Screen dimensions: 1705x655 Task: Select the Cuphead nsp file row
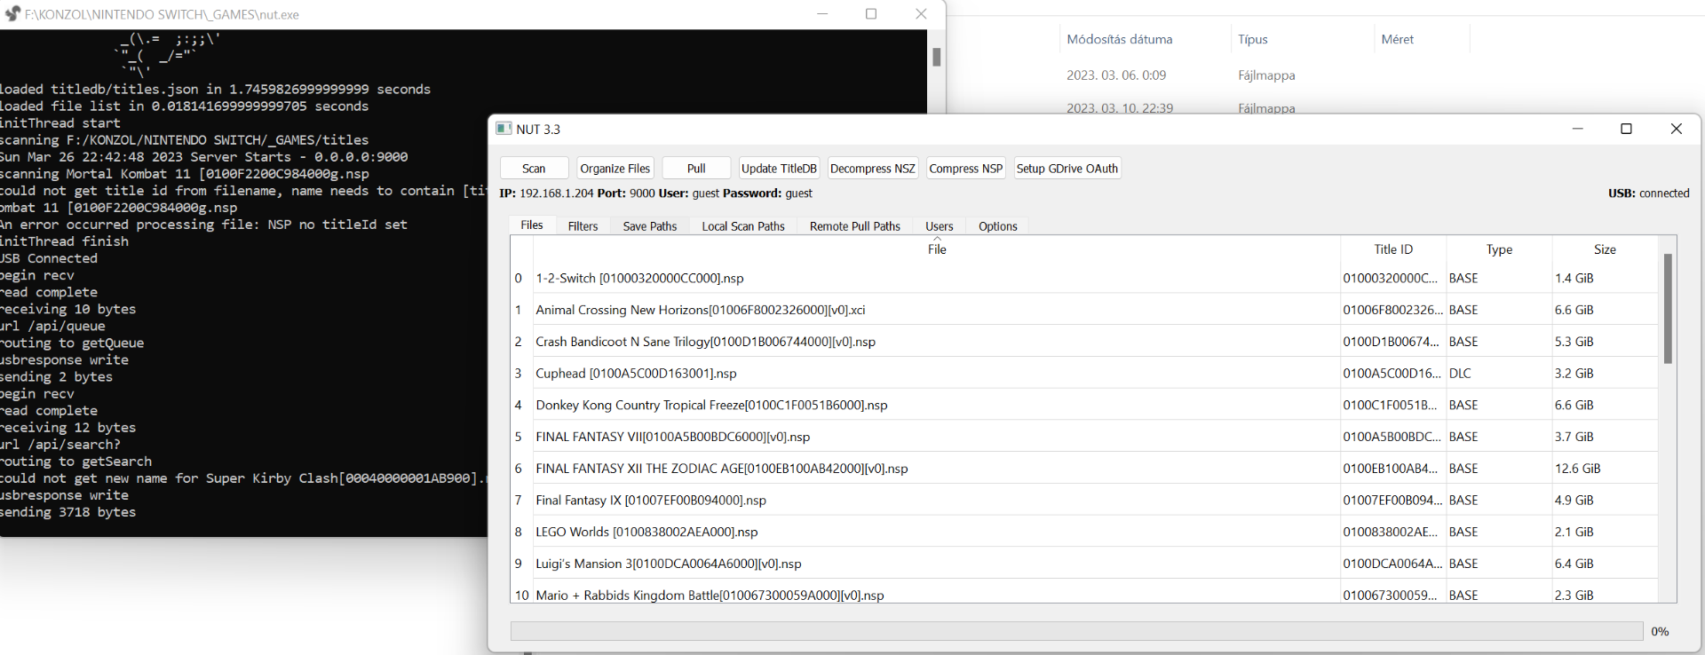[x=636, y=374]
